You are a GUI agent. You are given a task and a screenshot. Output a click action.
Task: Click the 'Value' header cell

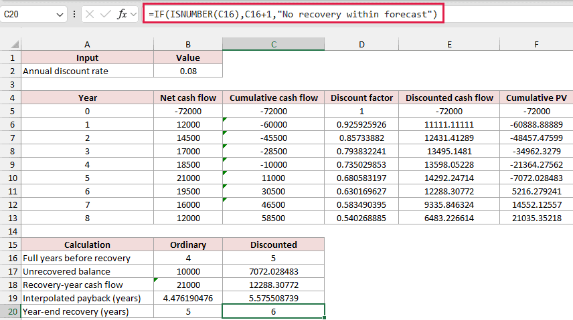188,57
